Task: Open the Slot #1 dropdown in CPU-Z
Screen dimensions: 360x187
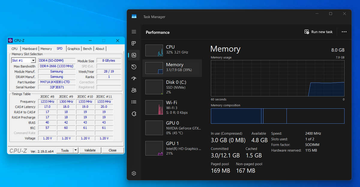Action: point(23,61)
